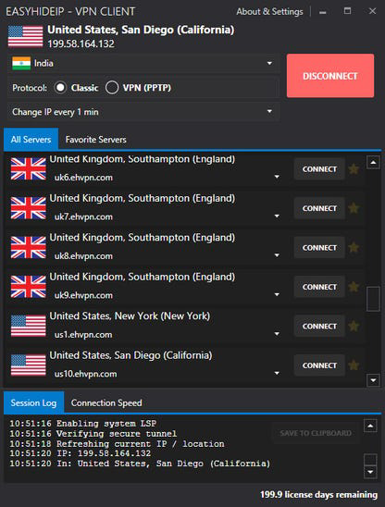Image resolution: width=385 pixels, height=507 pixels.
Task: Minimize the EasyHideIP window
Action: tap(323, 12)
